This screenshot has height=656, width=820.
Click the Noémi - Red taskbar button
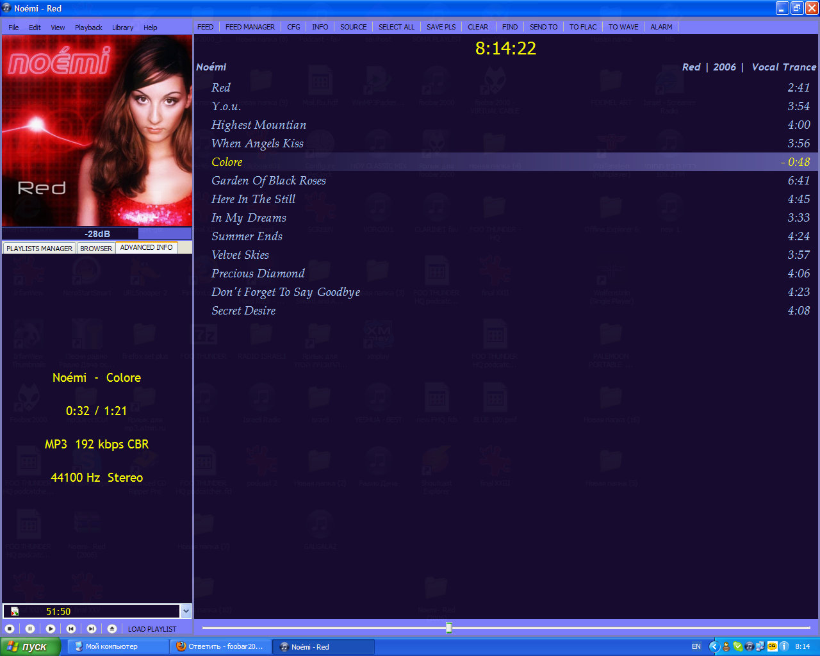324,646
